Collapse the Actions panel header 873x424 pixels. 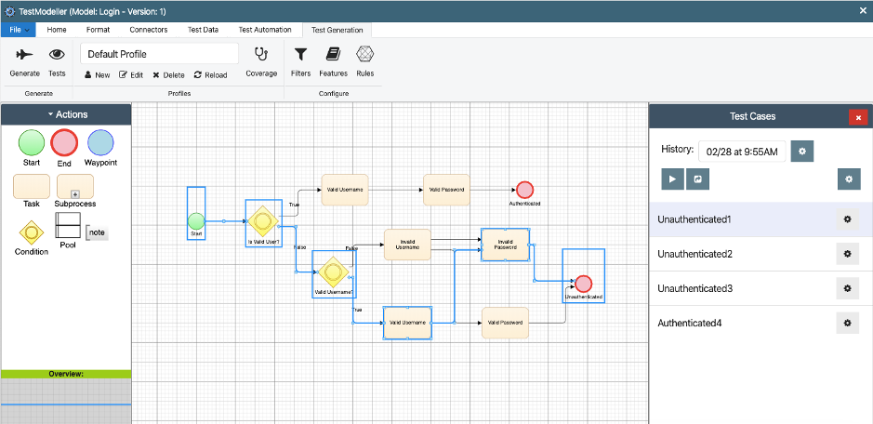coord(66,114)
